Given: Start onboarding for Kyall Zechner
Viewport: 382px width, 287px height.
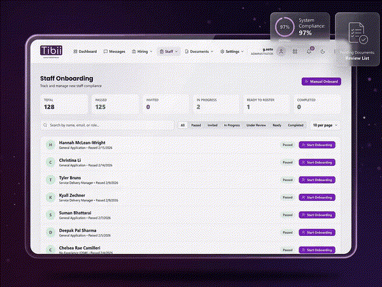Looking at the screenshot, I should click(x=317, y=198).
